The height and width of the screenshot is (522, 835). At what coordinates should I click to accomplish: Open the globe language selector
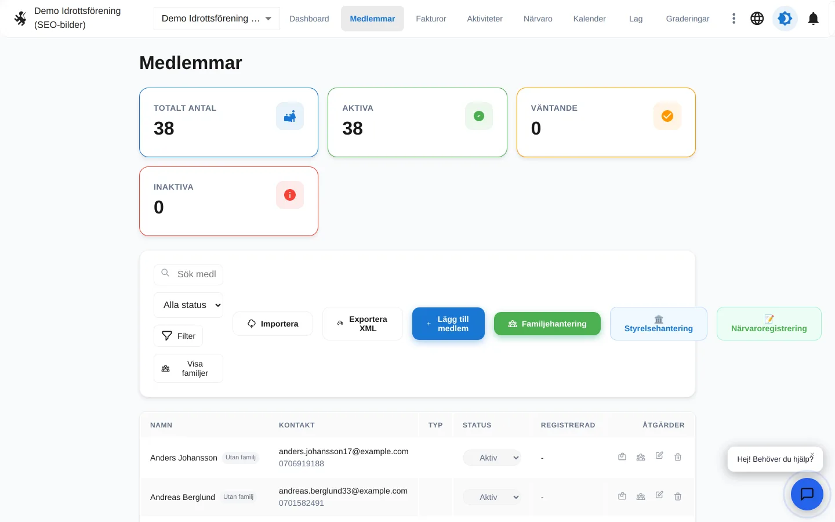click(757, 19)
